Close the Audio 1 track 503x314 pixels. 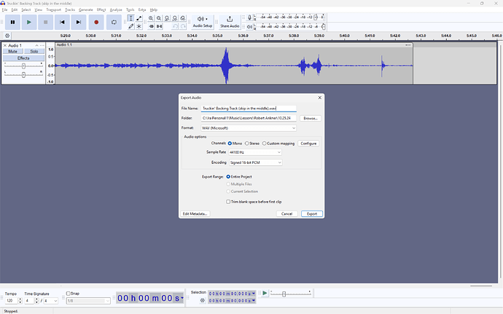point(5,46)
